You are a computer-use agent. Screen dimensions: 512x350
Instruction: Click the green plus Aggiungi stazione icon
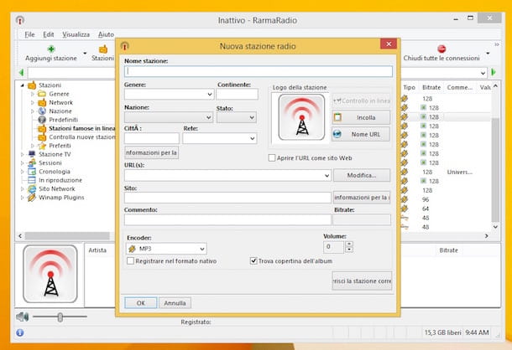click(51, 49)
